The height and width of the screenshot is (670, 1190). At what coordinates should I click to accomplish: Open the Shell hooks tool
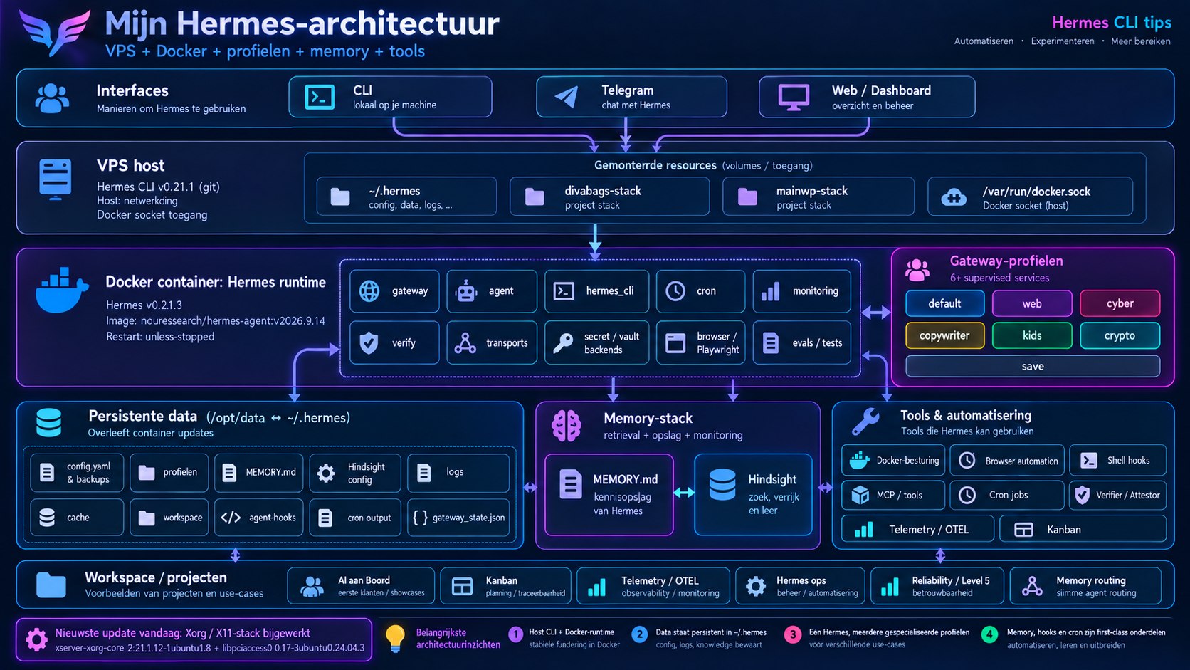point(1118,461)
